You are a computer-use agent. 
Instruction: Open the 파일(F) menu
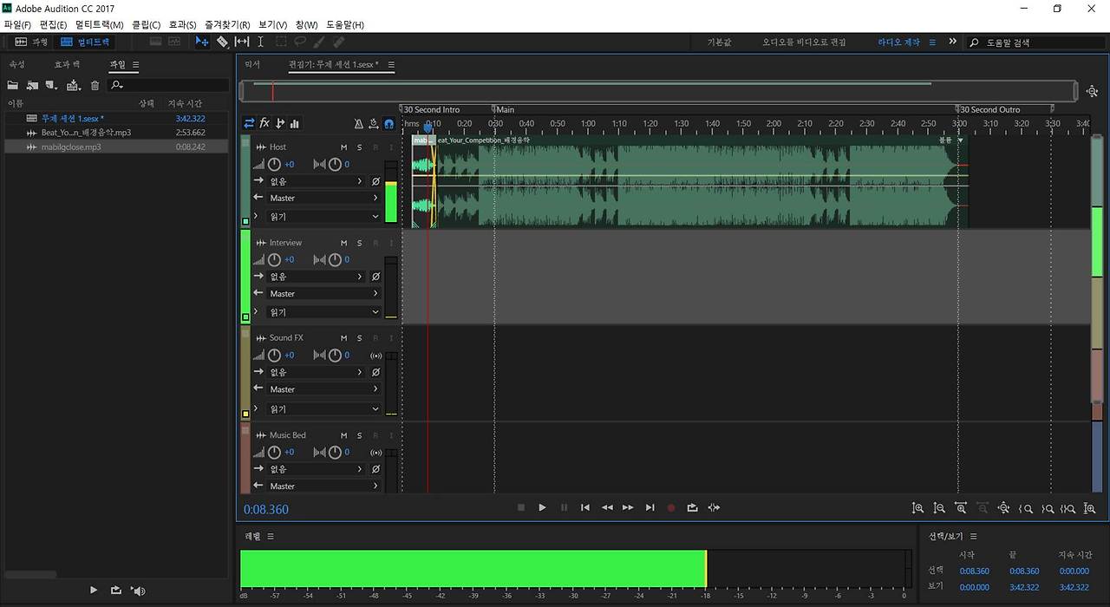click(17, 25)
